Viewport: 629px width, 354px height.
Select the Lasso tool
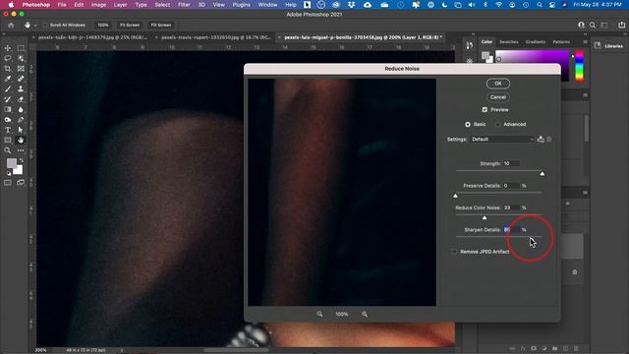pos(8,59)
